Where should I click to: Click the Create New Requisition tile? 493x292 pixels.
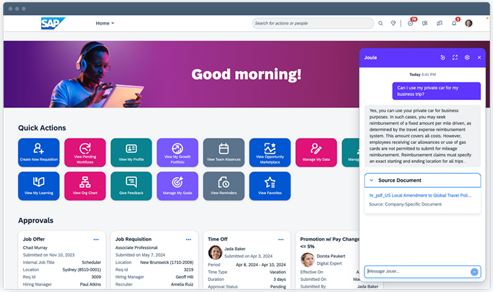(39, 152)
